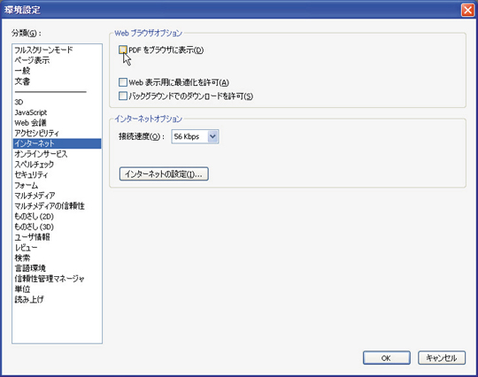Viewport: 478px width, 377px height.
Task: Toggle Web 表示用に最適化を許可 checkbox
Action: [123, 82]
